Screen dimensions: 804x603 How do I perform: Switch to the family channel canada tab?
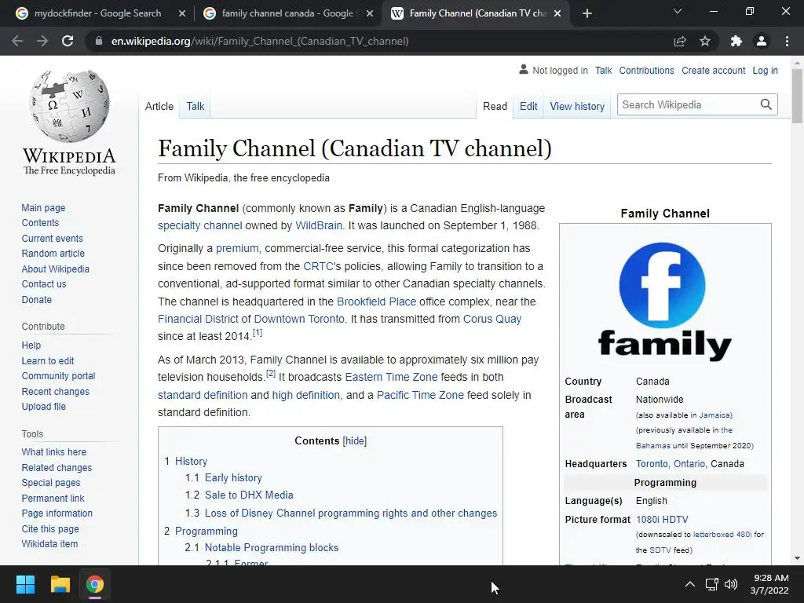click(x=287, y=13)
